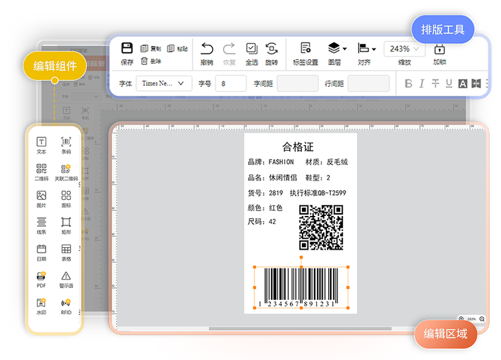Click the canvas zoom out magnifier
501x360 pixels.
[x=482, y=319]
